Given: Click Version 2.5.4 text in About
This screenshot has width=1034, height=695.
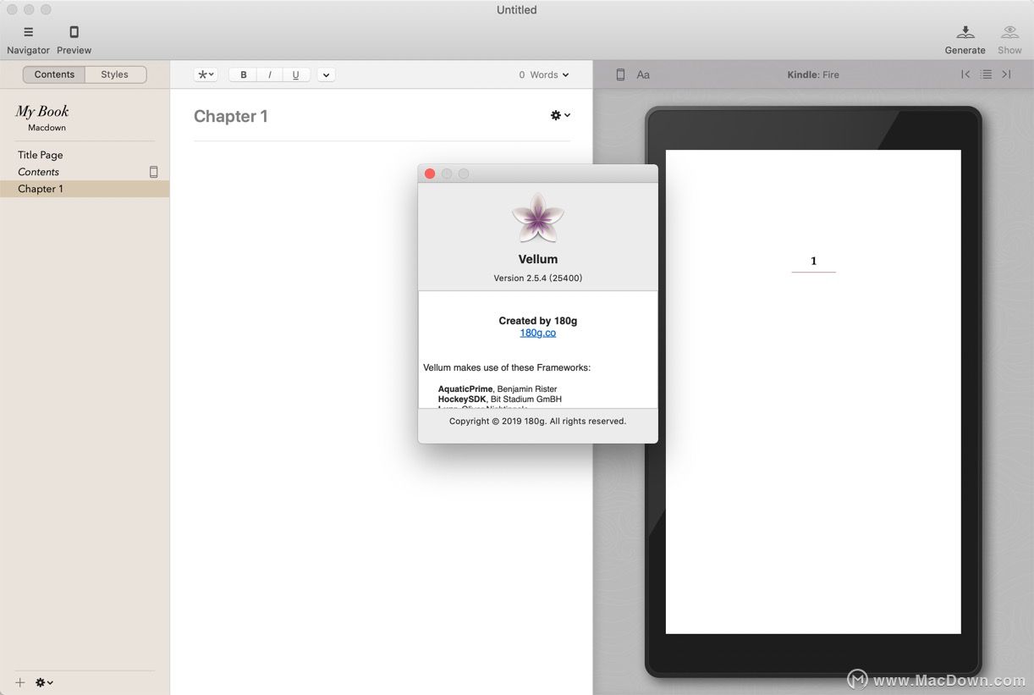Looking at the screenshot, I should (x=538, y=278).
